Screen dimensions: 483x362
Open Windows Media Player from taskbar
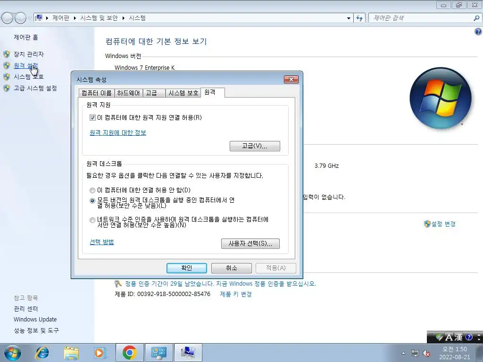[100, 353]
